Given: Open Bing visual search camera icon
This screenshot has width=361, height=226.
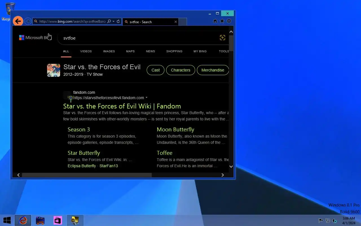Looking at the screenshot, I should (223, 38).
